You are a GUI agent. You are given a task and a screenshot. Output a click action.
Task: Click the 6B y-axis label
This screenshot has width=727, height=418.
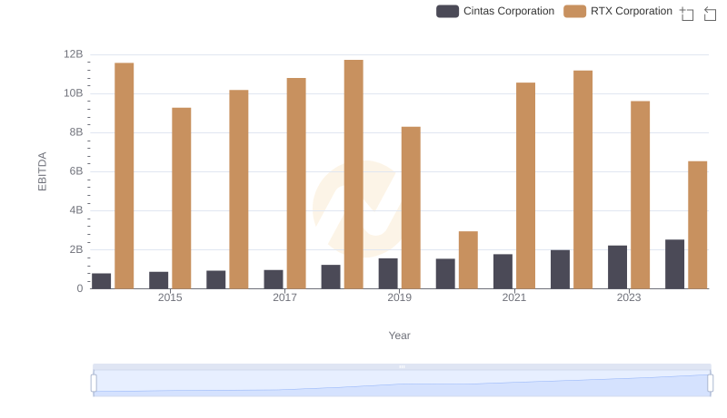pyautogui.click(x=76, y=171)
